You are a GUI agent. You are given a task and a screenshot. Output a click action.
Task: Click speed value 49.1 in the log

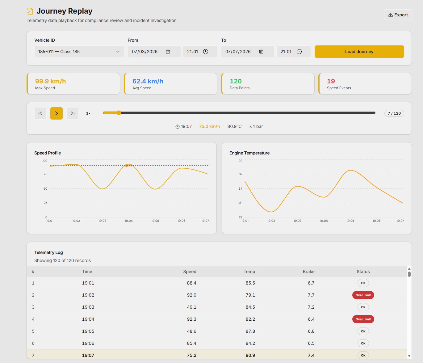[191, 307]
